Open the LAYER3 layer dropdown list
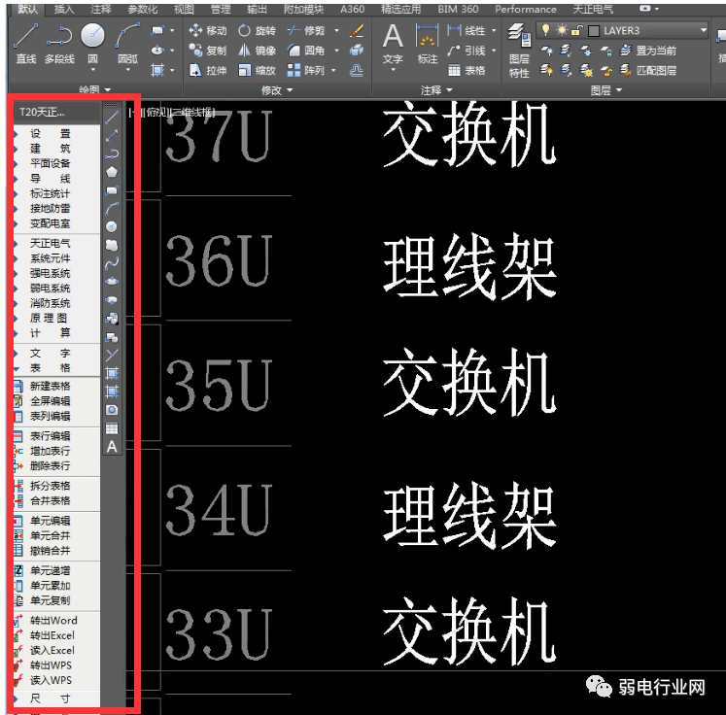Viewport: 726px width, 715px height. point(703,30)
